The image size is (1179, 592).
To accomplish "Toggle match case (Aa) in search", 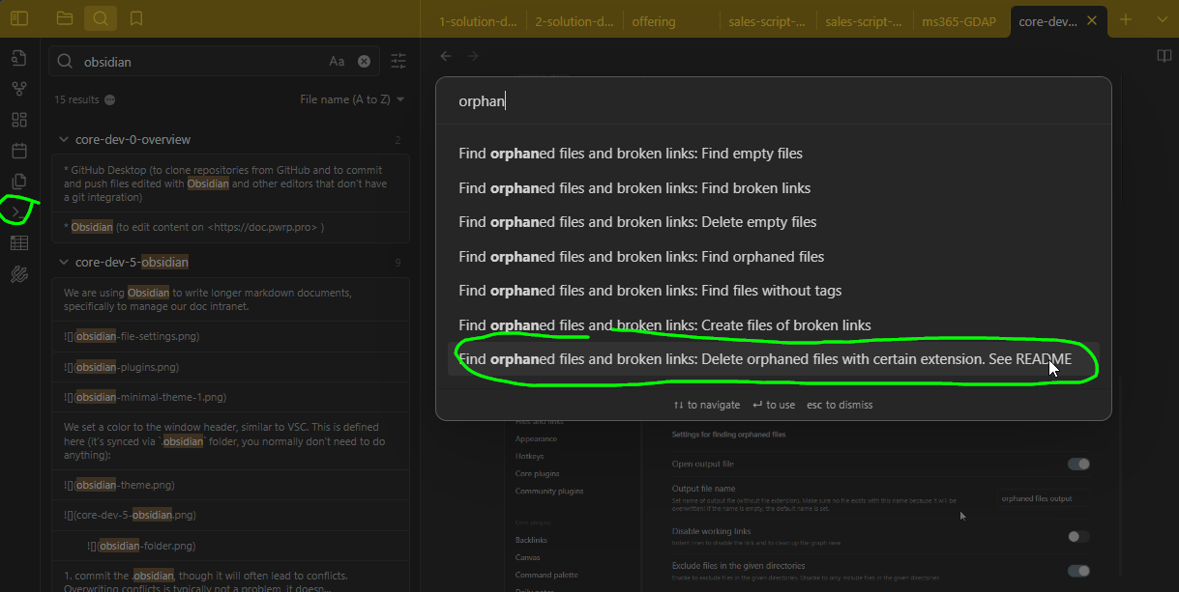I will tap(337, 62).
